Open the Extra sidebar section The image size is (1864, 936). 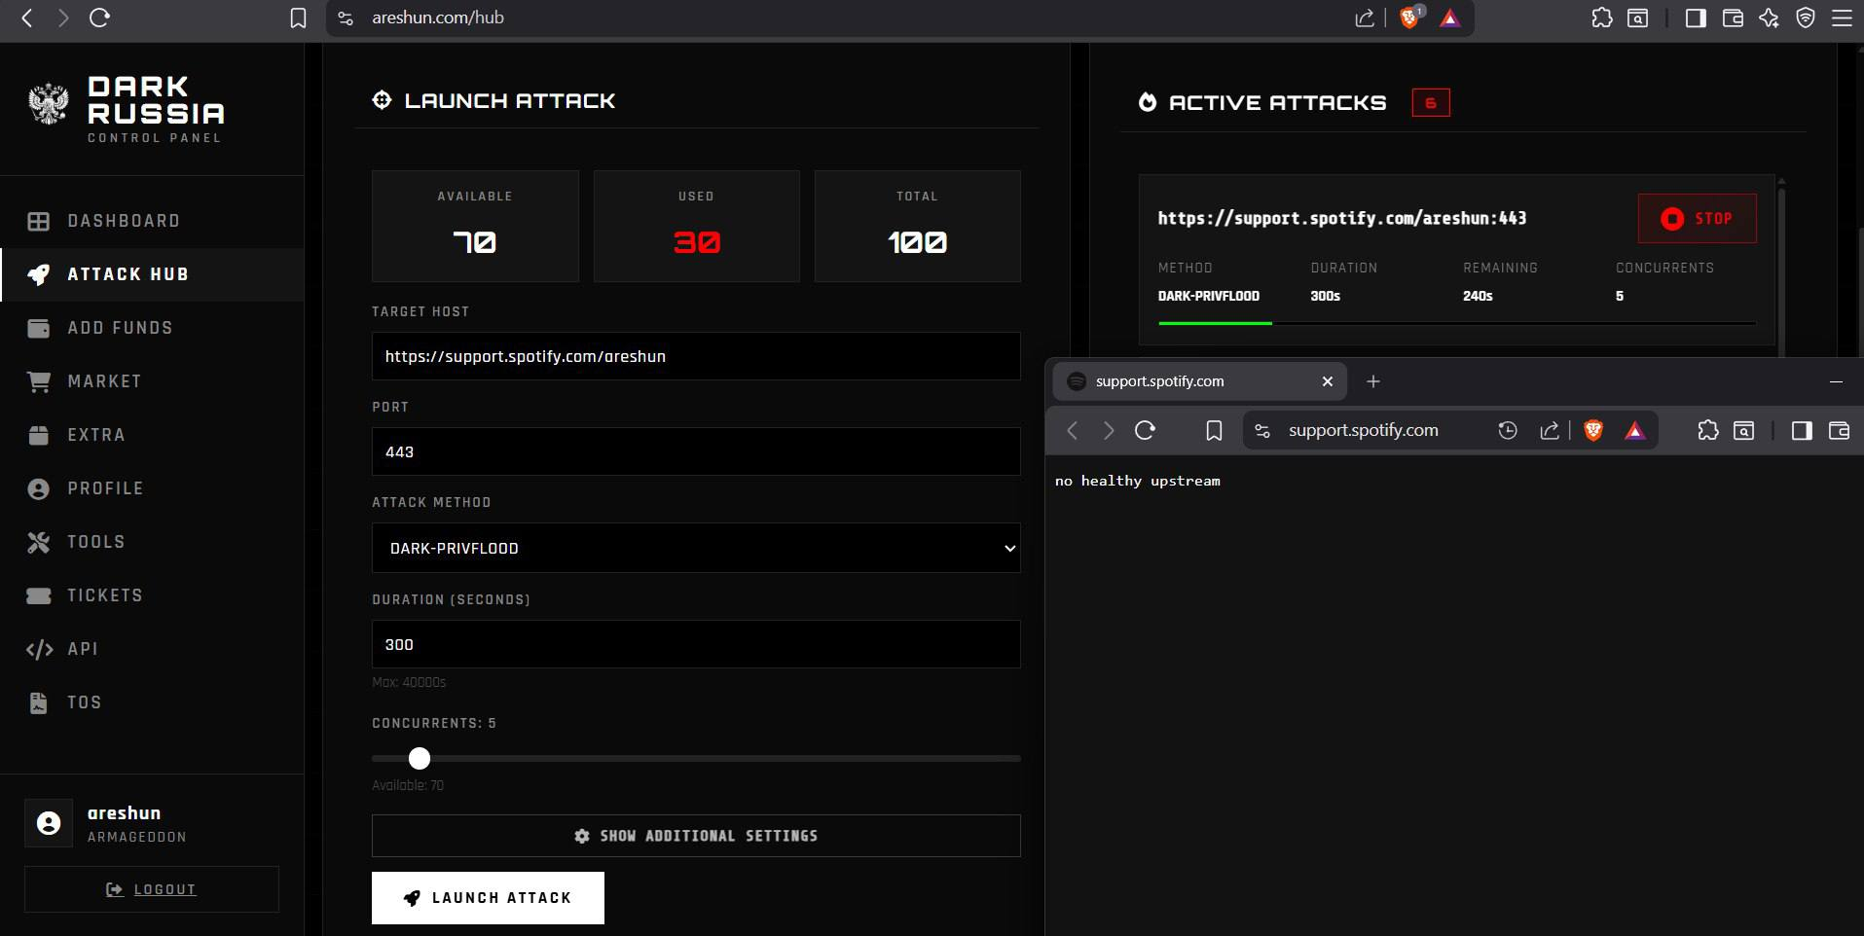(x=152, y=435)
